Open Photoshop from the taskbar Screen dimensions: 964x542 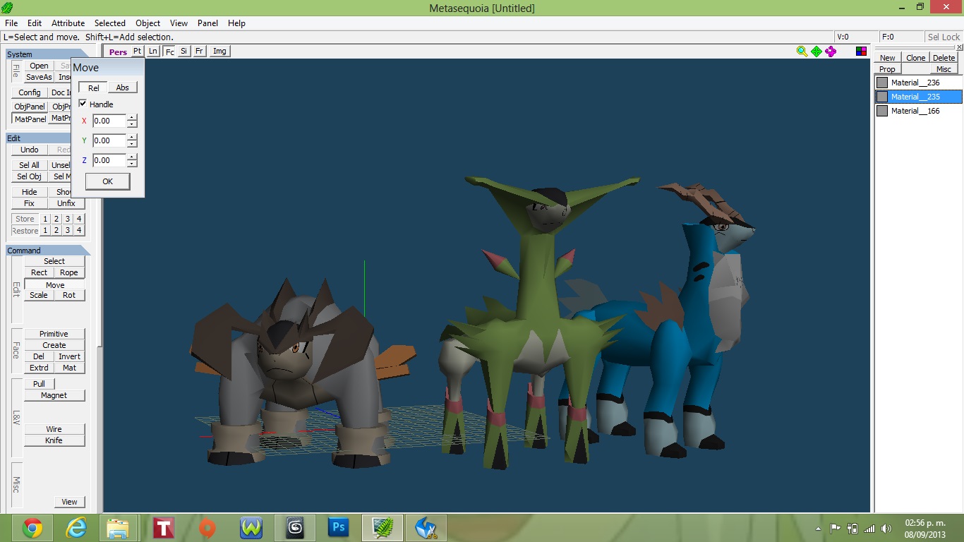point(339,528)
